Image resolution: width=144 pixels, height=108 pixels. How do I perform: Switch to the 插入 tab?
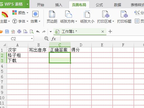coord(58,5)
